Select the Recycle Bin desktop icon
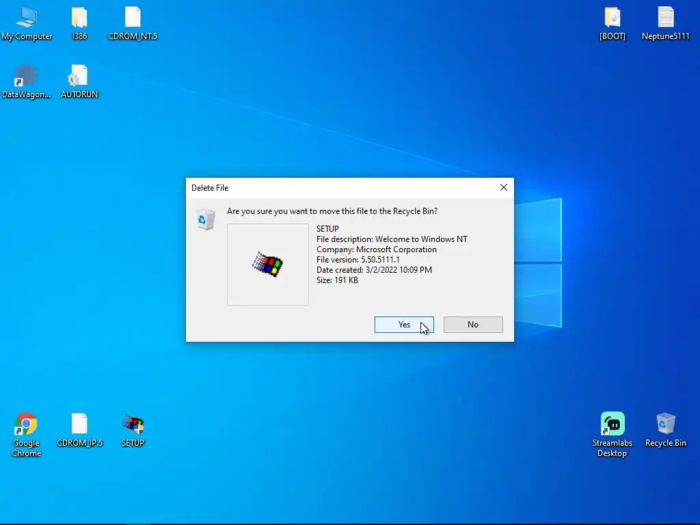 665,430
